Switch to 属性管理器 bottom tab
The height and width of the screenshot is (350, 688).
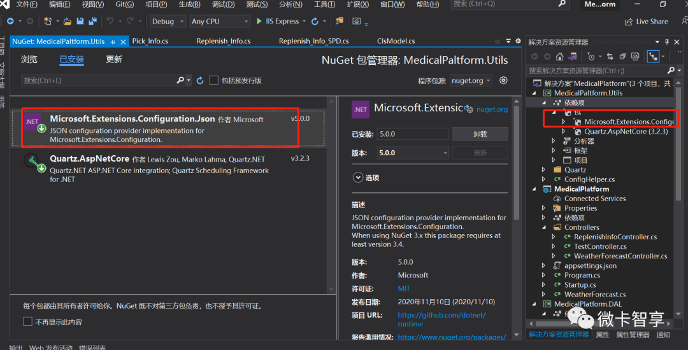pyautogui.click(x=633, y=335)
